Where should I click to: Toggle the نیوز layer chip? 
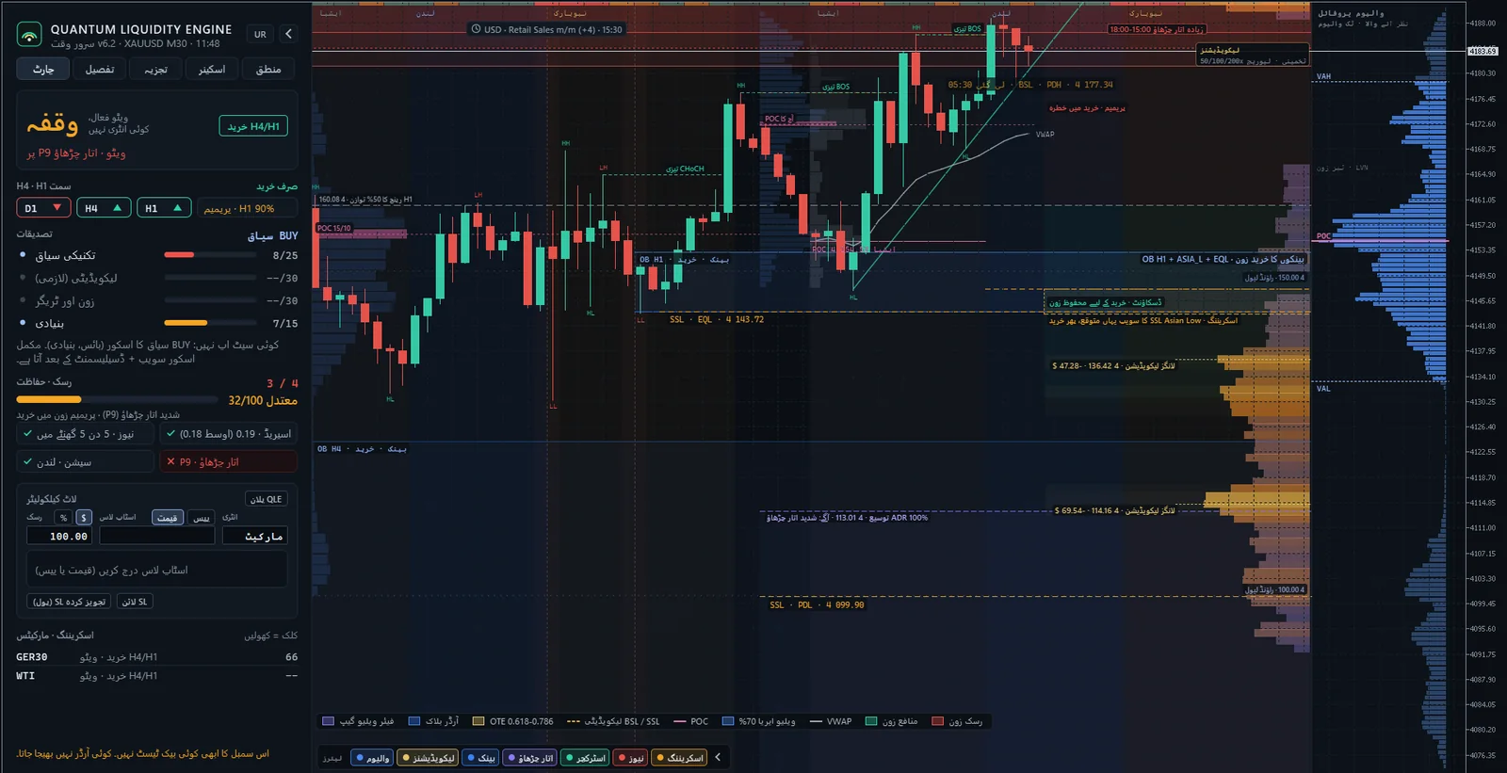pyautogui.click(x=630, y=758)
